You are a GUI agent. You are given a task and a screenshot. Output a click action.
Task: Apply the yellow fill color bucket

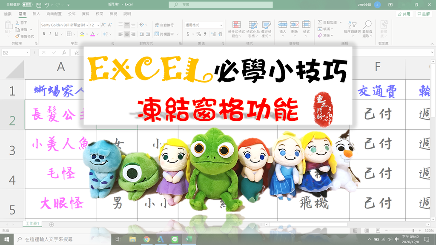pos(82,34)
